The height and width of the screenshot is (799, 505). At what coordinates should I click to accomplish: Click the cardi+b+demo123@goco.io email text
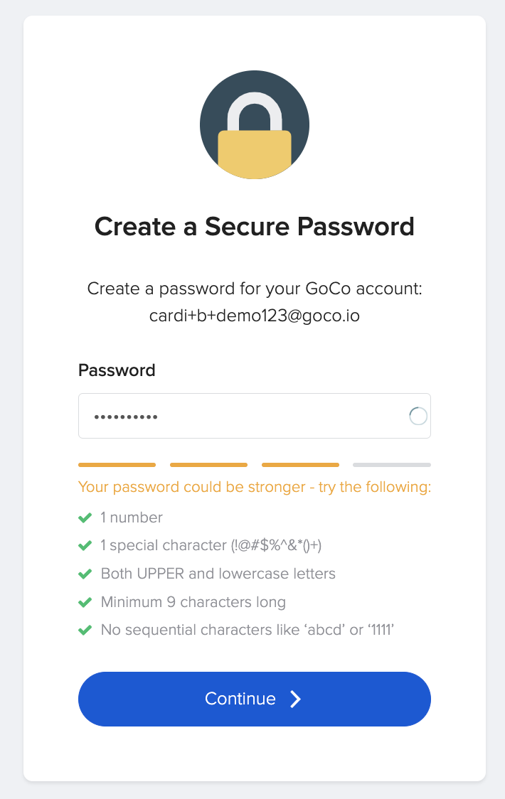tap(255, 316)
